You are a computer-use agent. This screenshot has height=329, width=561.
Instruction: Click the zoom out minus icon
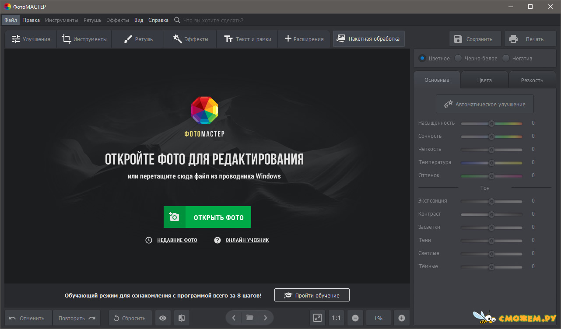point(355,318)
